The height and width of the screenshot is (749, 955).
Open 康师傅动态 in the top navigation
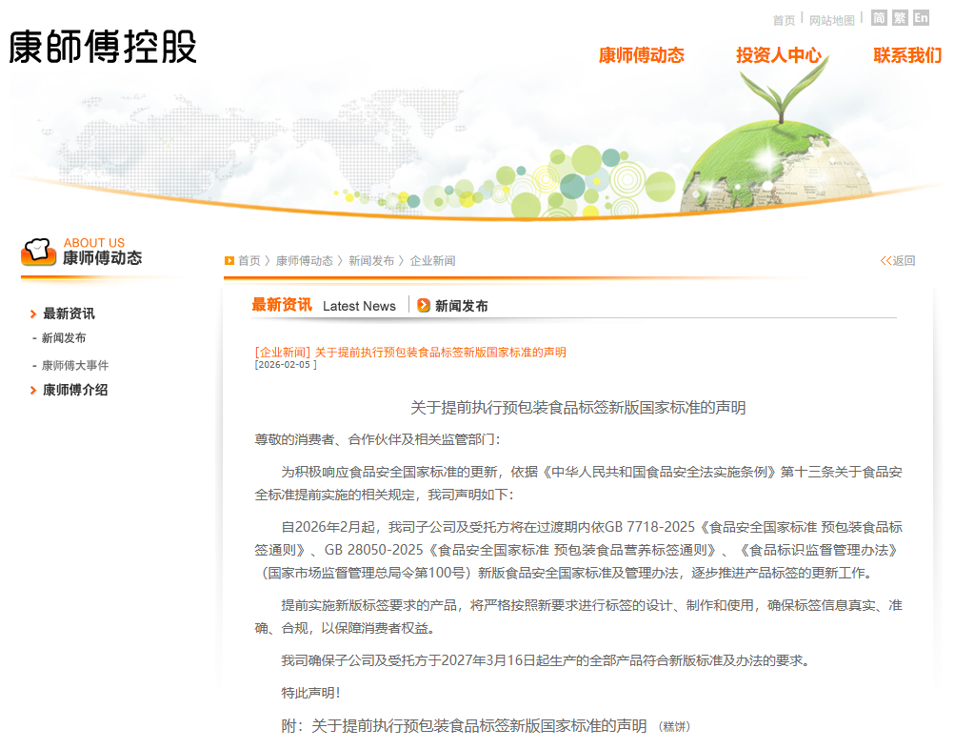(x=641, y=55)
